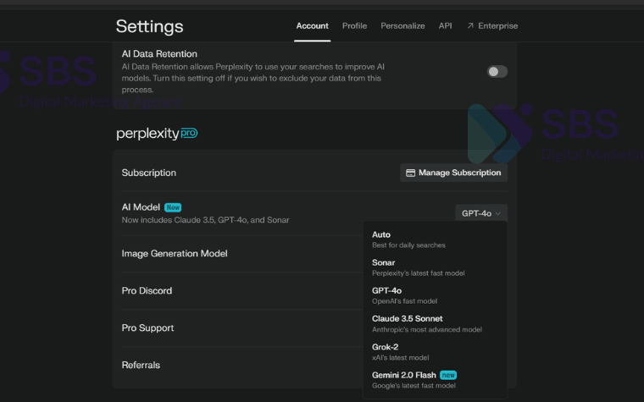Click the card icon in Manage Subscription

[410, 173]
